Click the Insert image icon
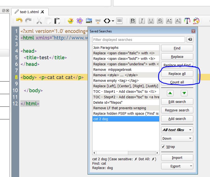 coord(89,21)
